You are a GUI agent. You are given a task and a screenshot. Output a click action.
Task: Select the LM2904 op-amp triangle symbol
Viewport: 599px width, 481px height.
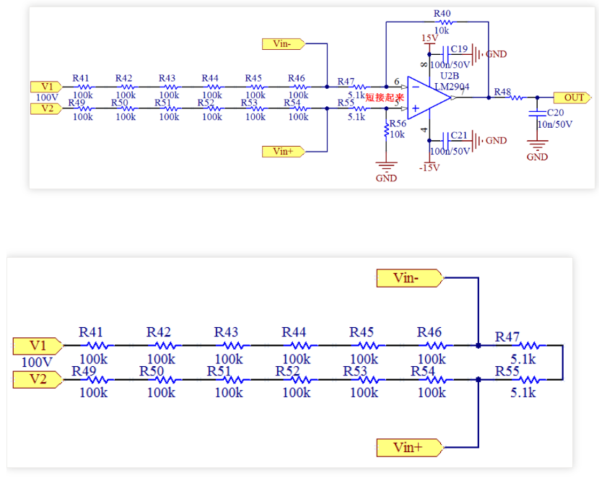[429, 98]
